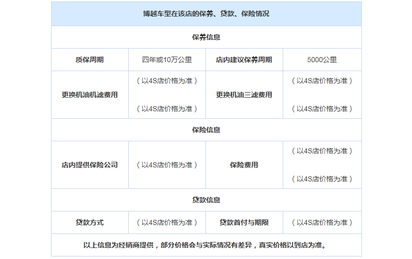This screenshot has height=259, width=412.
Task: Select the 保险信息 section header
Action: click(x=207, y=130)
